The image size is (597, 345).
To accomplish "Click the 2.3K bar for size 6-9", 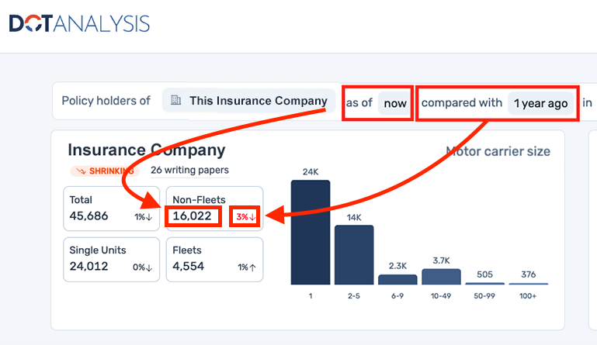I will point(397,279).
